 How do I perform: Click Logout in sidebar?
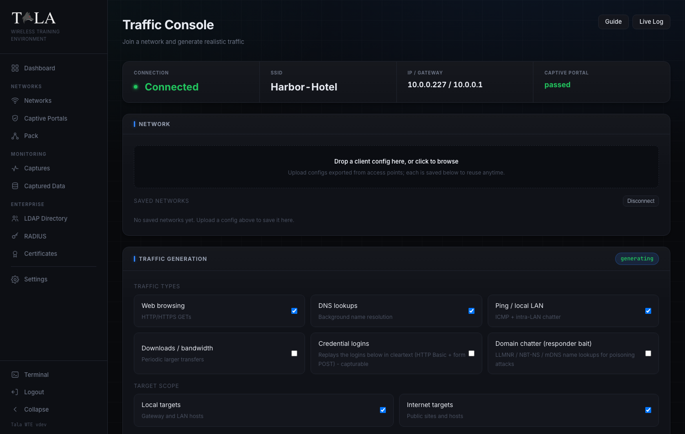pos(53,392)
